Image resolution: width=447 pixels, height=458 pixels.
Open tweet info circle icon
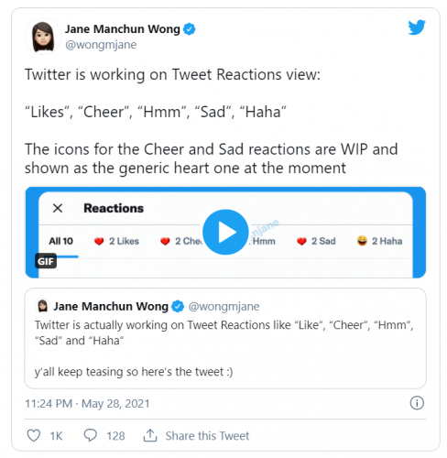[417, 403]
